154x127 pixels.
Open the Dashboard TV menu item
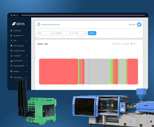pos(19,36)
